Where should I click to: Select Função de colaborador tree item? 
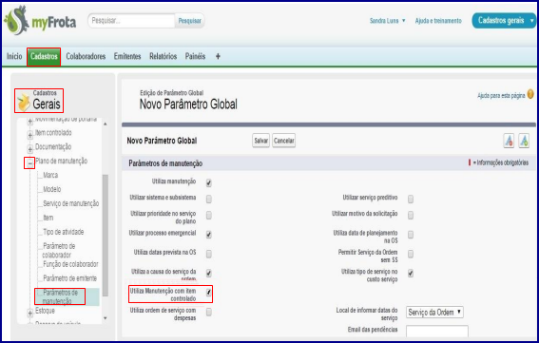click(x=70, y=264)
